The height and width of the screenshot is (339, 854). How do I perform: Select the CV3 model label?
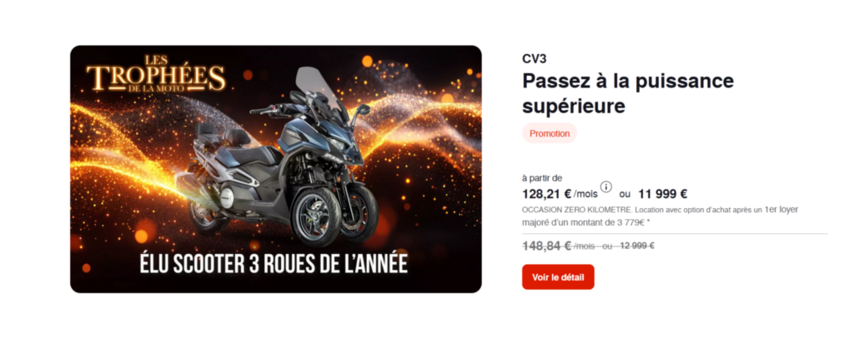535,59
